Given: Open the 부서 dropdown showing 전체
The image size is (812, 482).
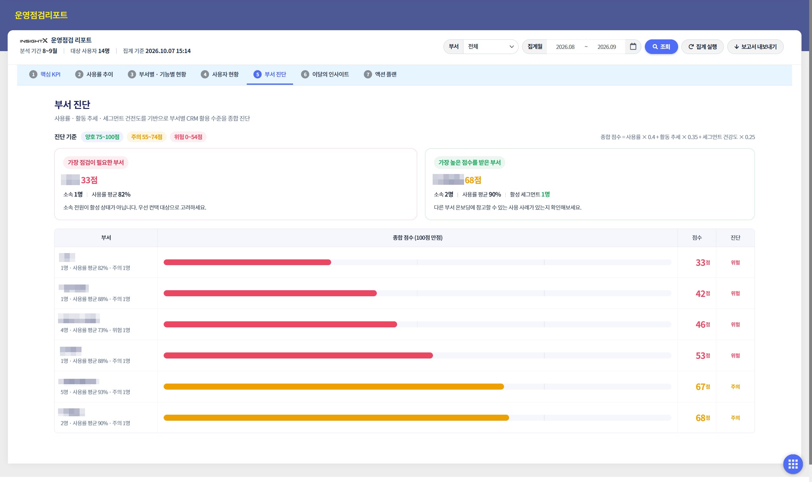Looking at the screenshot, I should click(490, 46).
